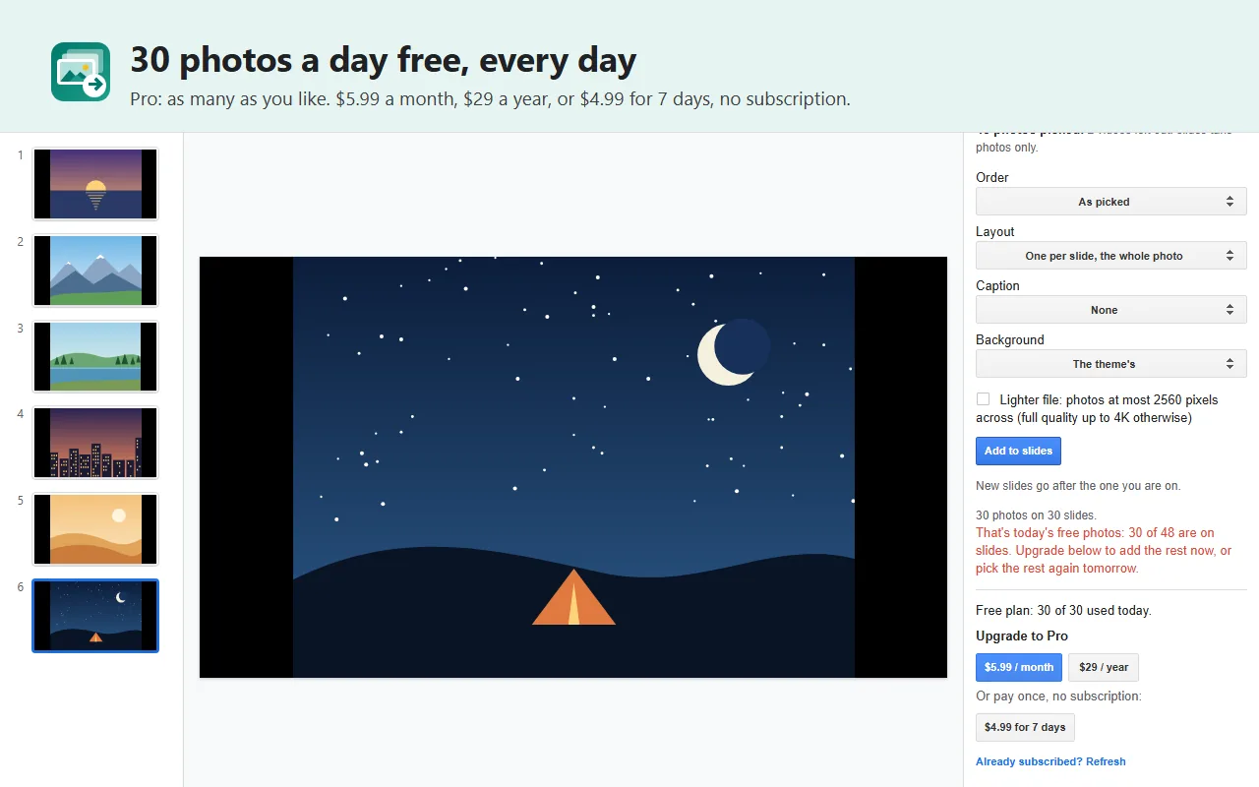Click the Pro pricing description line
Image resolution: width=1259 pixels, height=787 pixels.
(x=490, y=99)
